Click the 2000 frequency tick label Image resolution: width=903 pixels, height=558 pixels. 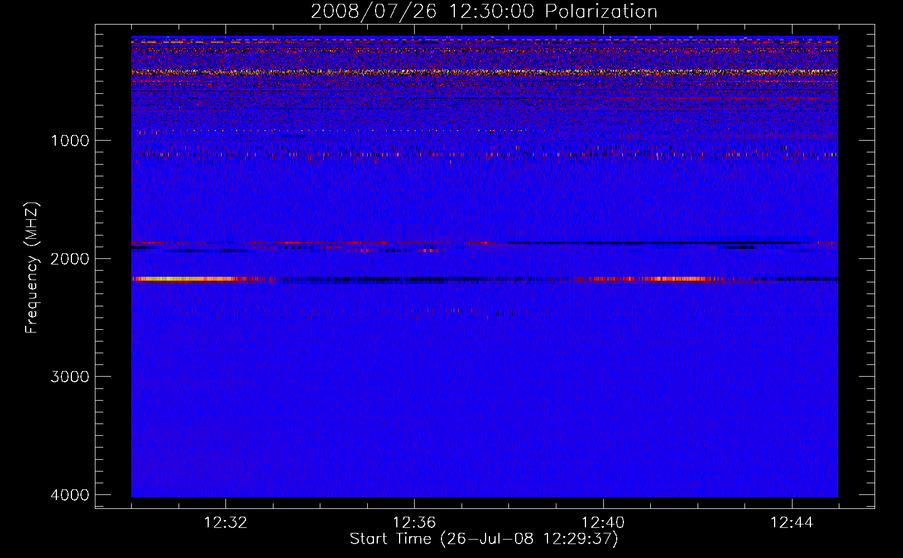pos(70,258)
